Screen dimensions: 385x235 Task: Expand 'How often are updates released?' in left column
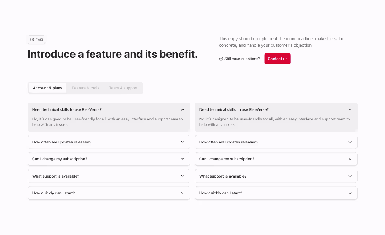(109, 142)
